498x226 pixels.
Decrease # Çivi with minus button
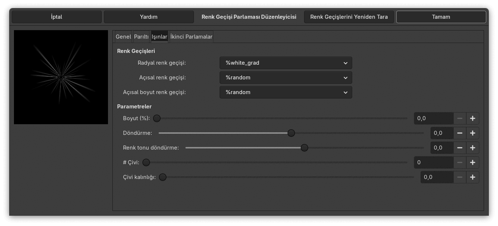coord(460,162)
